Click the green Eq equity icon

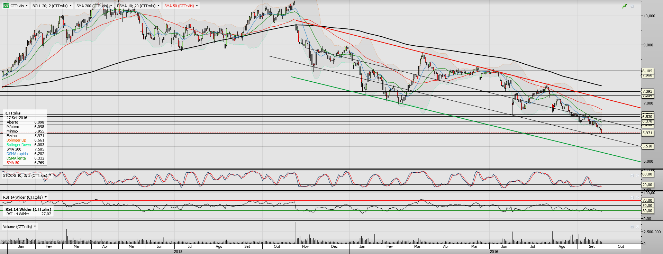(x=6, y=6)
